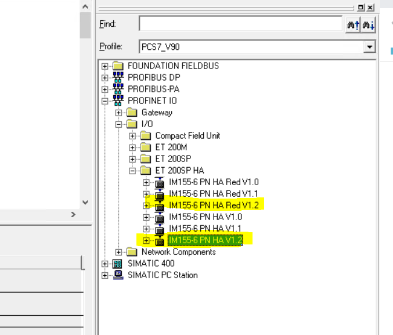The height and width of the screenshot is (335, 393).
Task: Click the ET 200SP HA folder icon
Action: point(146,171)
